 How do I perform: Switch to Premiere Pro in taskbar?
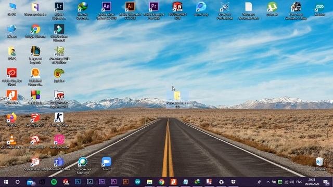click(x=113, y=182)
